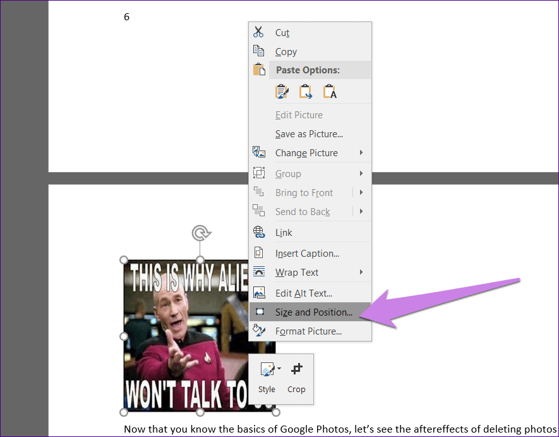This screenshot has width=559, height=437.
Task: Click the bottom-left resize handle of picture
Action: 124,412
